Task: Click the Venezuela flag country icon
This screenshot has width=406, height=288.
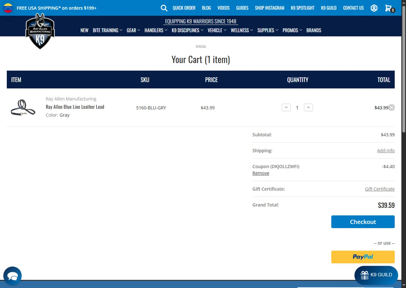Action: click(x=8, y=8)
